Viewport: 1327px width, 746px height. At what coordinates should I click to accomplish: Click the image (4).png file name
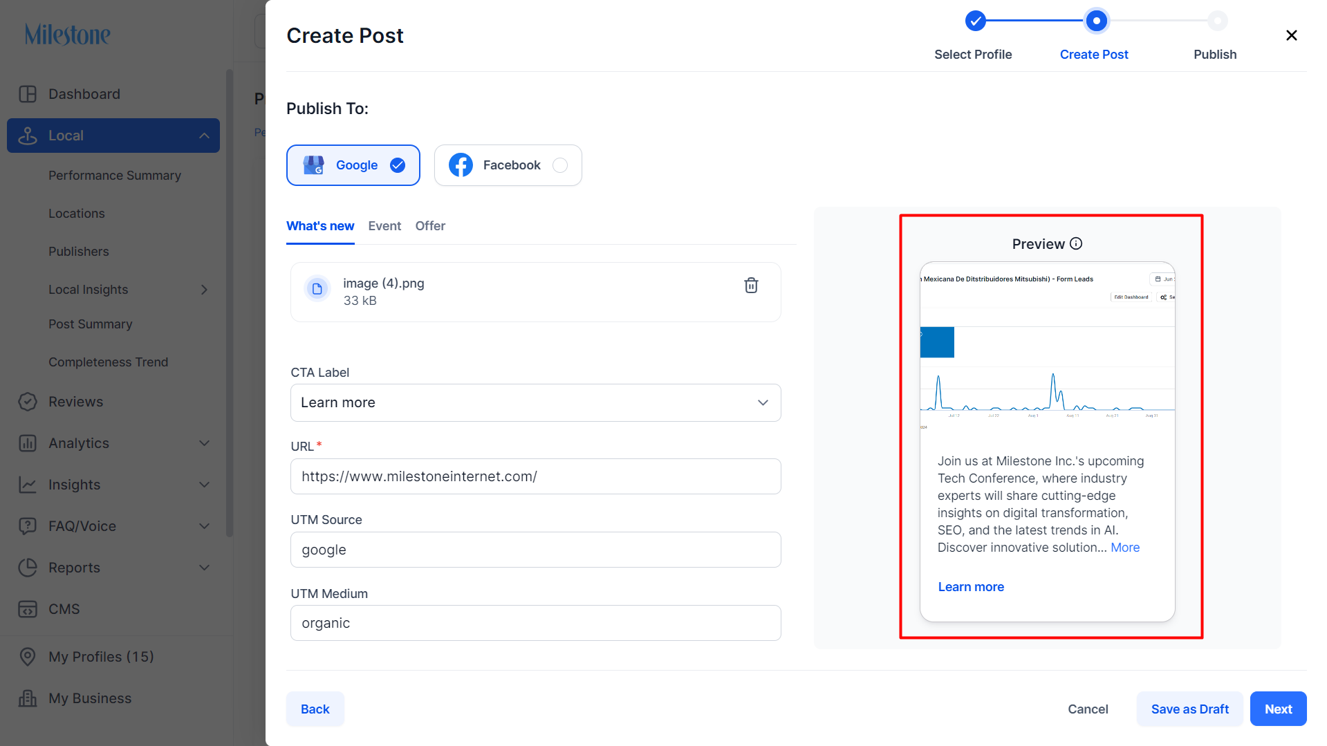tap(384, 283)
